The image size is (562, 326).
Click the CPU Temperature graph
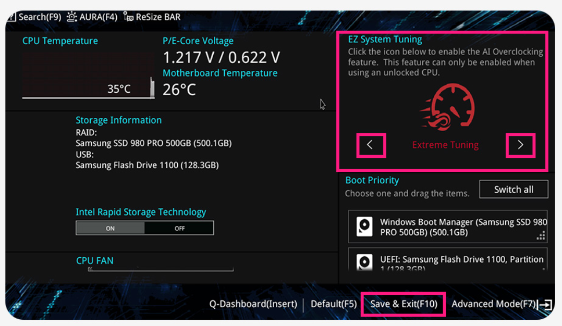click(88, 76)
